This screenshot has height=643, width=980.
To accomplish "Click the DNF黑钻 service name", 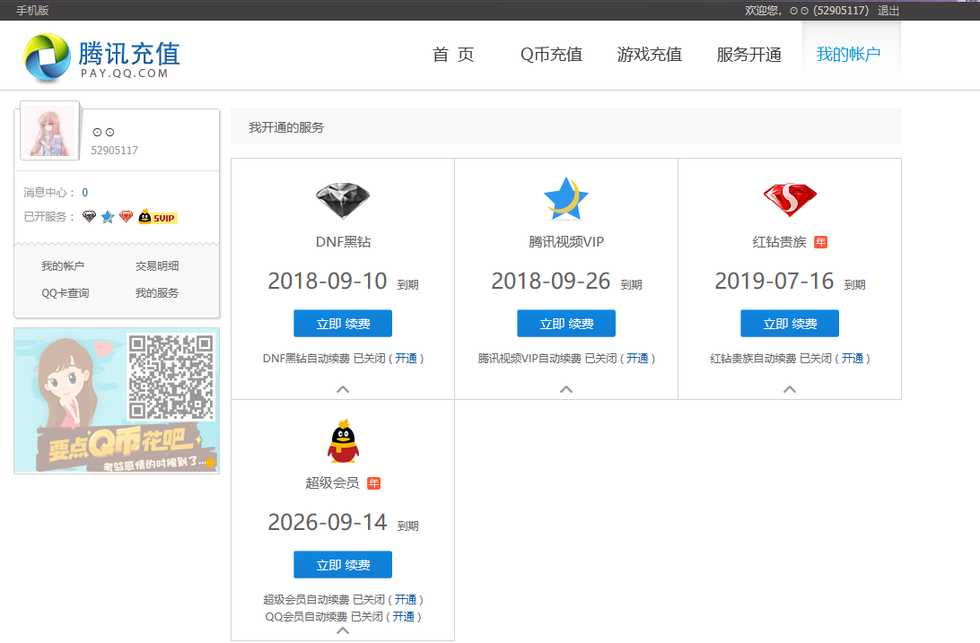I will pyautogui.click(x=343, y=242).
